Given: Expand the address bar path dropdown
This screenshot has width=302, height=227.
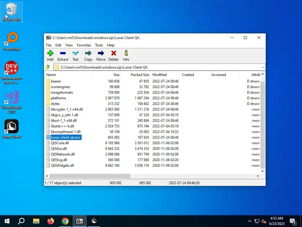Looking at the screenshot, I should tap(263, 67).
